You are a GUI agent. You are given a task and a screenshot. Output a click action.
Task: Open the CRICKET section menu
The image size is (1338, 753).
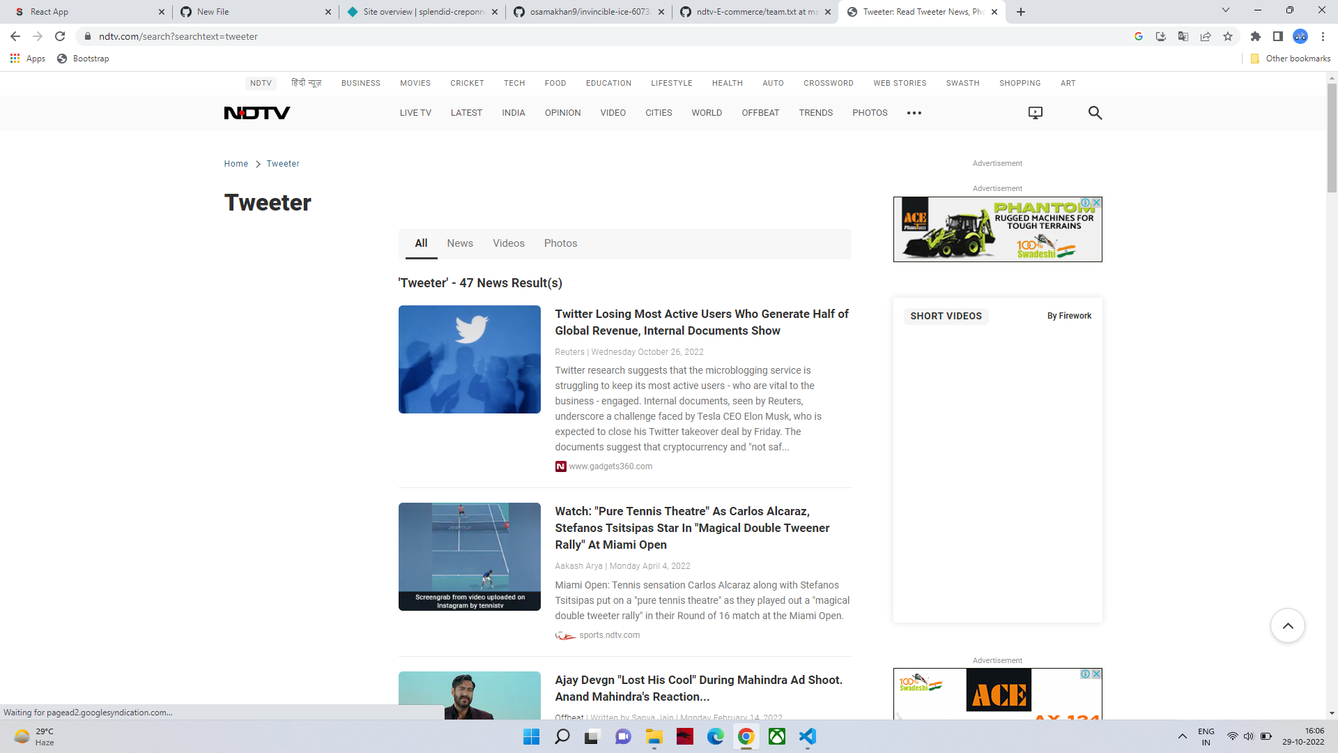[x=467, y=83]
